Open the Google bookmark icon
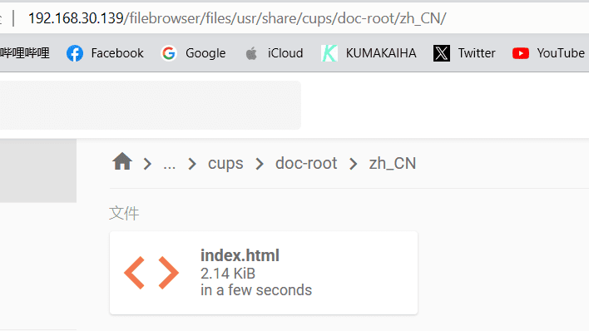 click(x=169, y=53)
